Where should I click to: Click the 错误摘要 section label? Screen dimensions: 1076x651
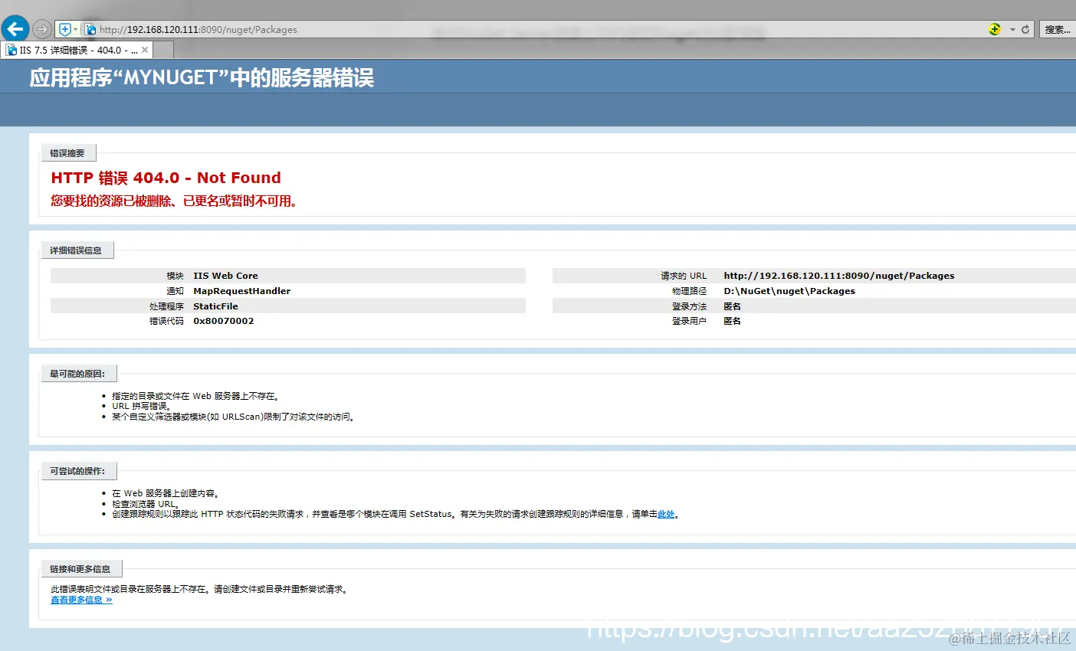67,153
